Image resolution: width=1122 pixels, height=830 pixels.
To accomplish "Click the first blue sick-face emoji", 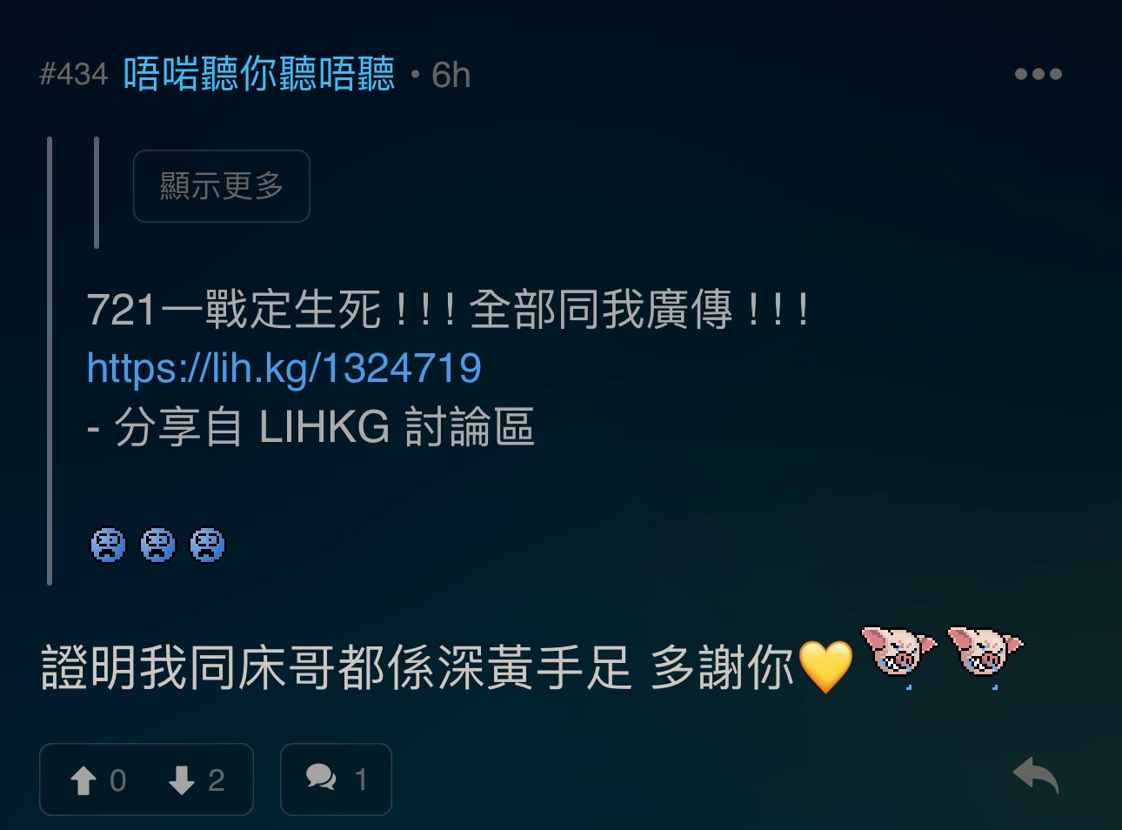I will pyautogui.click(x=108, y=546).
